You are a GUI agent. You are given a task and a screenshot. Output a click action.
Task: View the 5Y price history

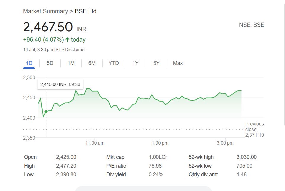coord(156,63)
